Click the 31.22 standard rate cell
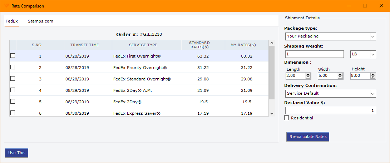The image size is (390, 163). tap(203, 68)
